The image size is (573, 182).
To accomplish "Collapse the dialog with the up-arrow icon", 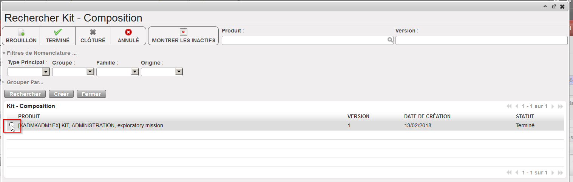I will point(545,6).
